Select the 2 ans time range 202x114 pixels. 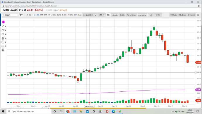(54, 15)
